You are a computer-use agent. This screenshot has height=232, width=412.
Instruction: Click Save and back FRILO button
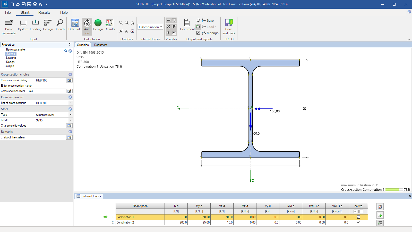click(229, 27)
